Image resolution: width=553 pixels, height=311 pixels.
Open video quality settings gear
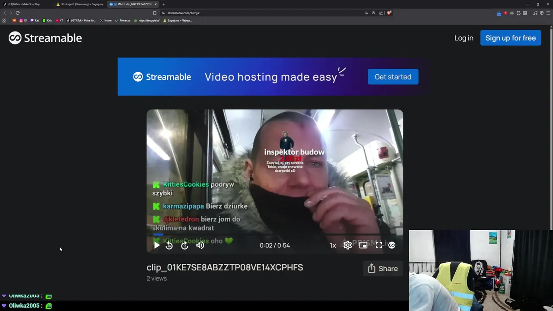[348, 245]
